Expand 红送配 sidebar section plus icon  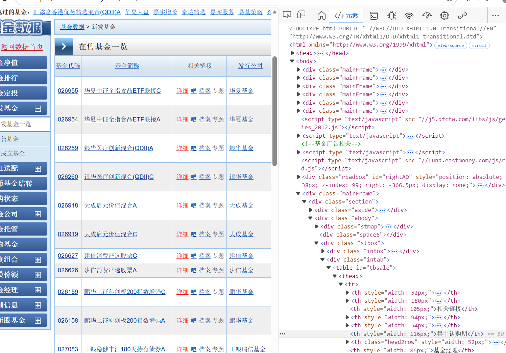coord(38,169)
